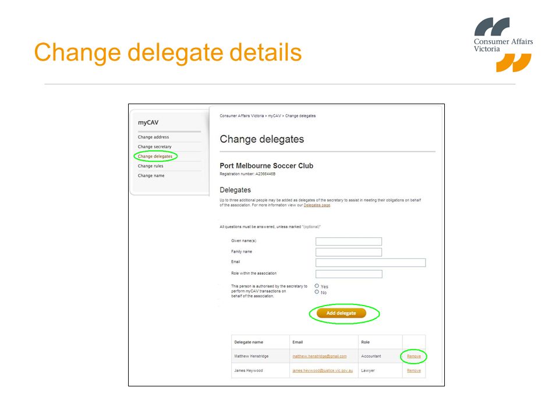This screenshot has width=559, height=419.
Task: Open Change rules sidebar item
Action: coord(150,166)
